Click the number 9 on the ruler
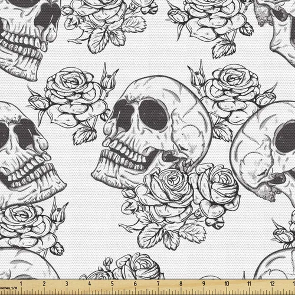This screenshot has width=295, height=295. coord(204,283)
